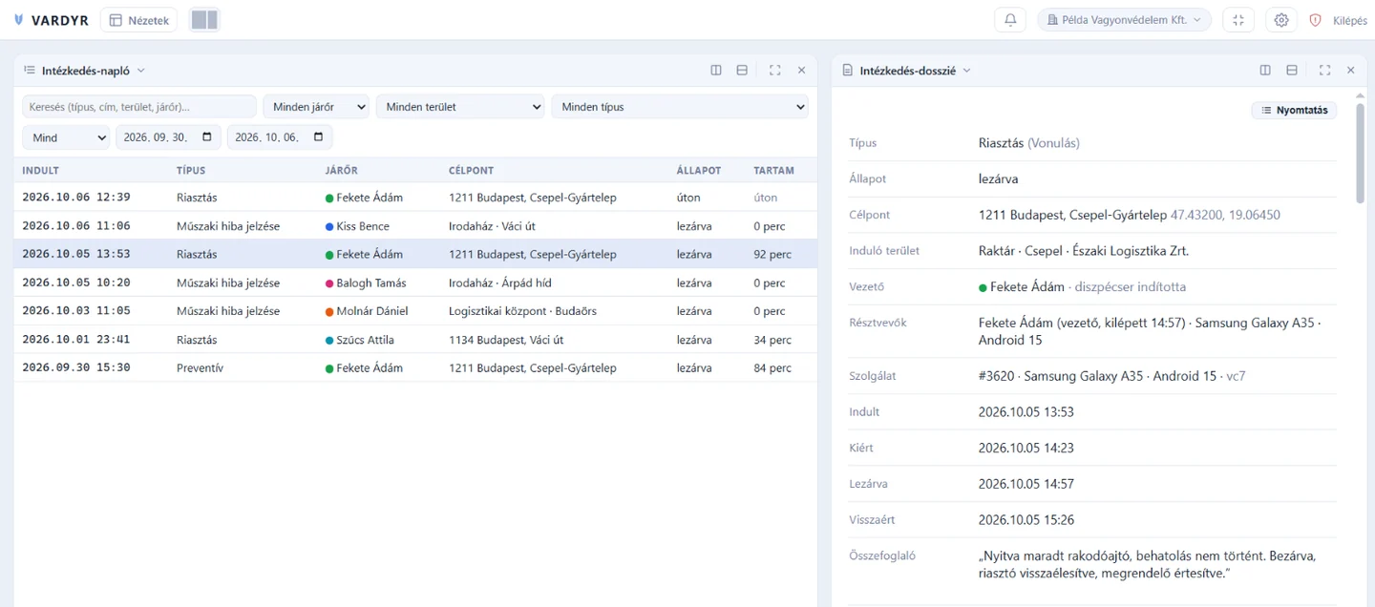Open the Nézetek views menu
The image size is (1375, 607).
[x=138, y=20]
